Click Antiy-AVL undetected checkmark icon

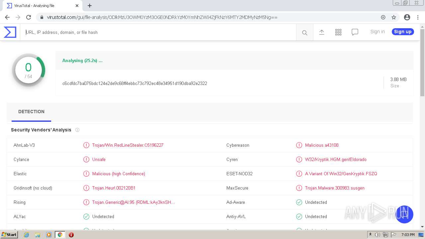(299, 216)
